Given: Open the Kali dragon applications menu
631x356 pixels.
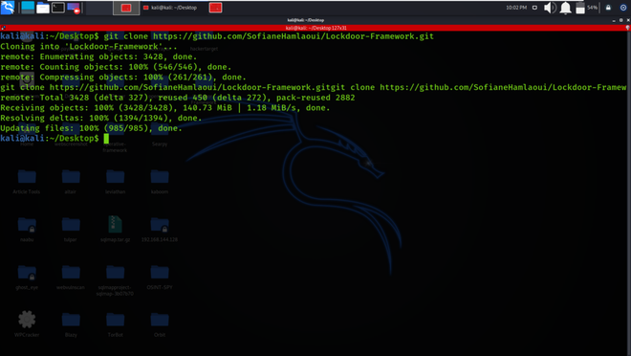Looking at the screenshot, I should pos(8,8).
